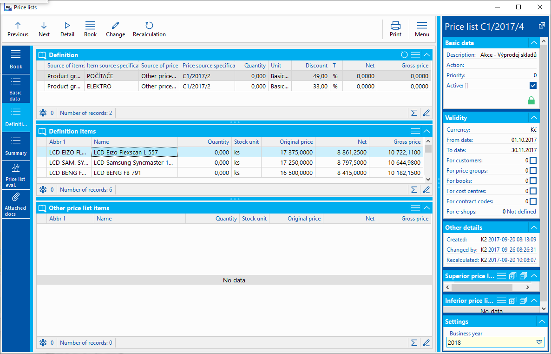The width and height of the screenshot is (551, 354).
Task: Click the Print icon
Action: pyautogui.click(x=395, y=29)
